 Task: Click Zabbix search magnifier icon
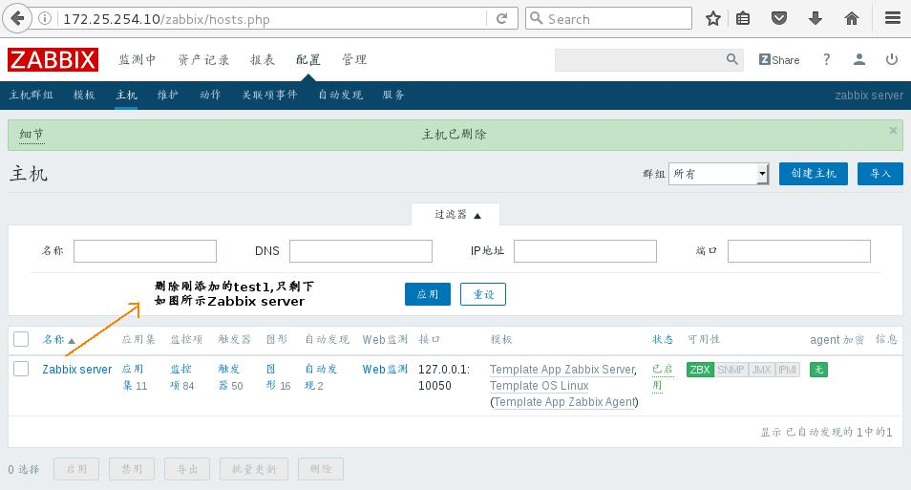732,59
